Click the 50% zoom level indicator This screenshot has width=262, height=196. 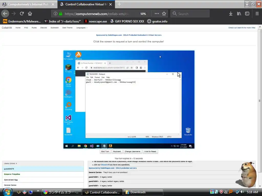pos(143,14)
